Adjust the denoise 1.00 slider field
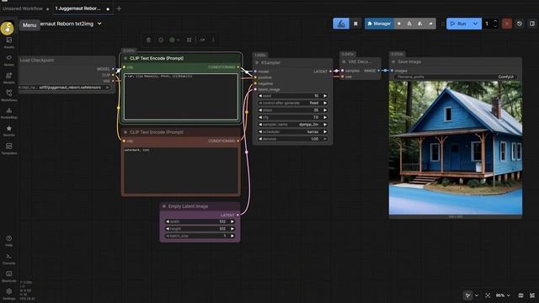The width and height of the screenshot is (539, 303). [292, 139]
